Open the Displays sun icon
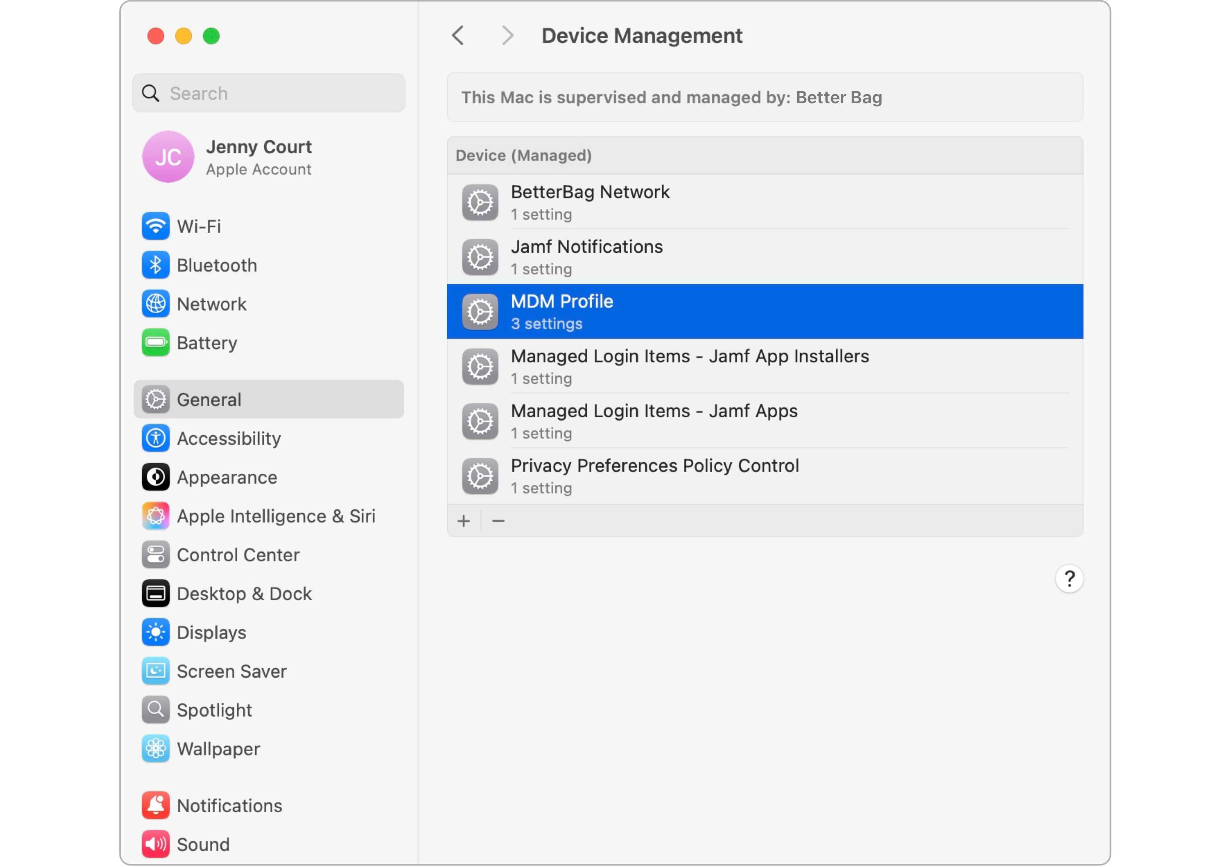The width and height of the screenshot is (1231, 867). [x=155, y=632]
